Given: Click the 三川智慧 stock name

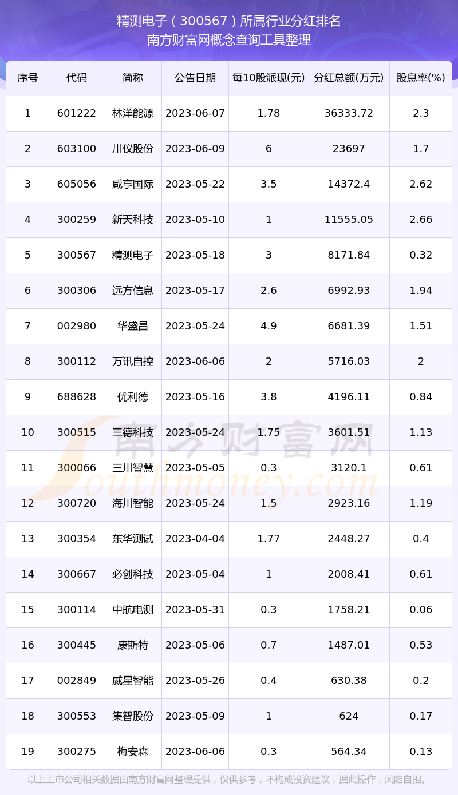Looking at the screenshot, I should (133, 468).
